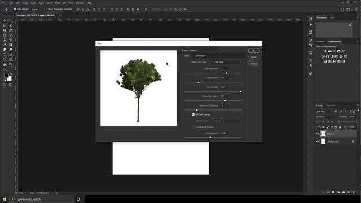Select the Pen tool
Screen dimensions: 361x203
(11, 55)
